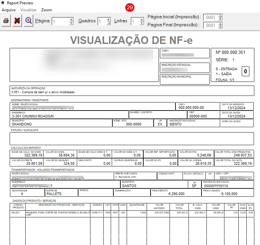Screen dimensions: 260x245
Task: Click inscrição estadual value ISENTO
Action: tap(176, 124)
